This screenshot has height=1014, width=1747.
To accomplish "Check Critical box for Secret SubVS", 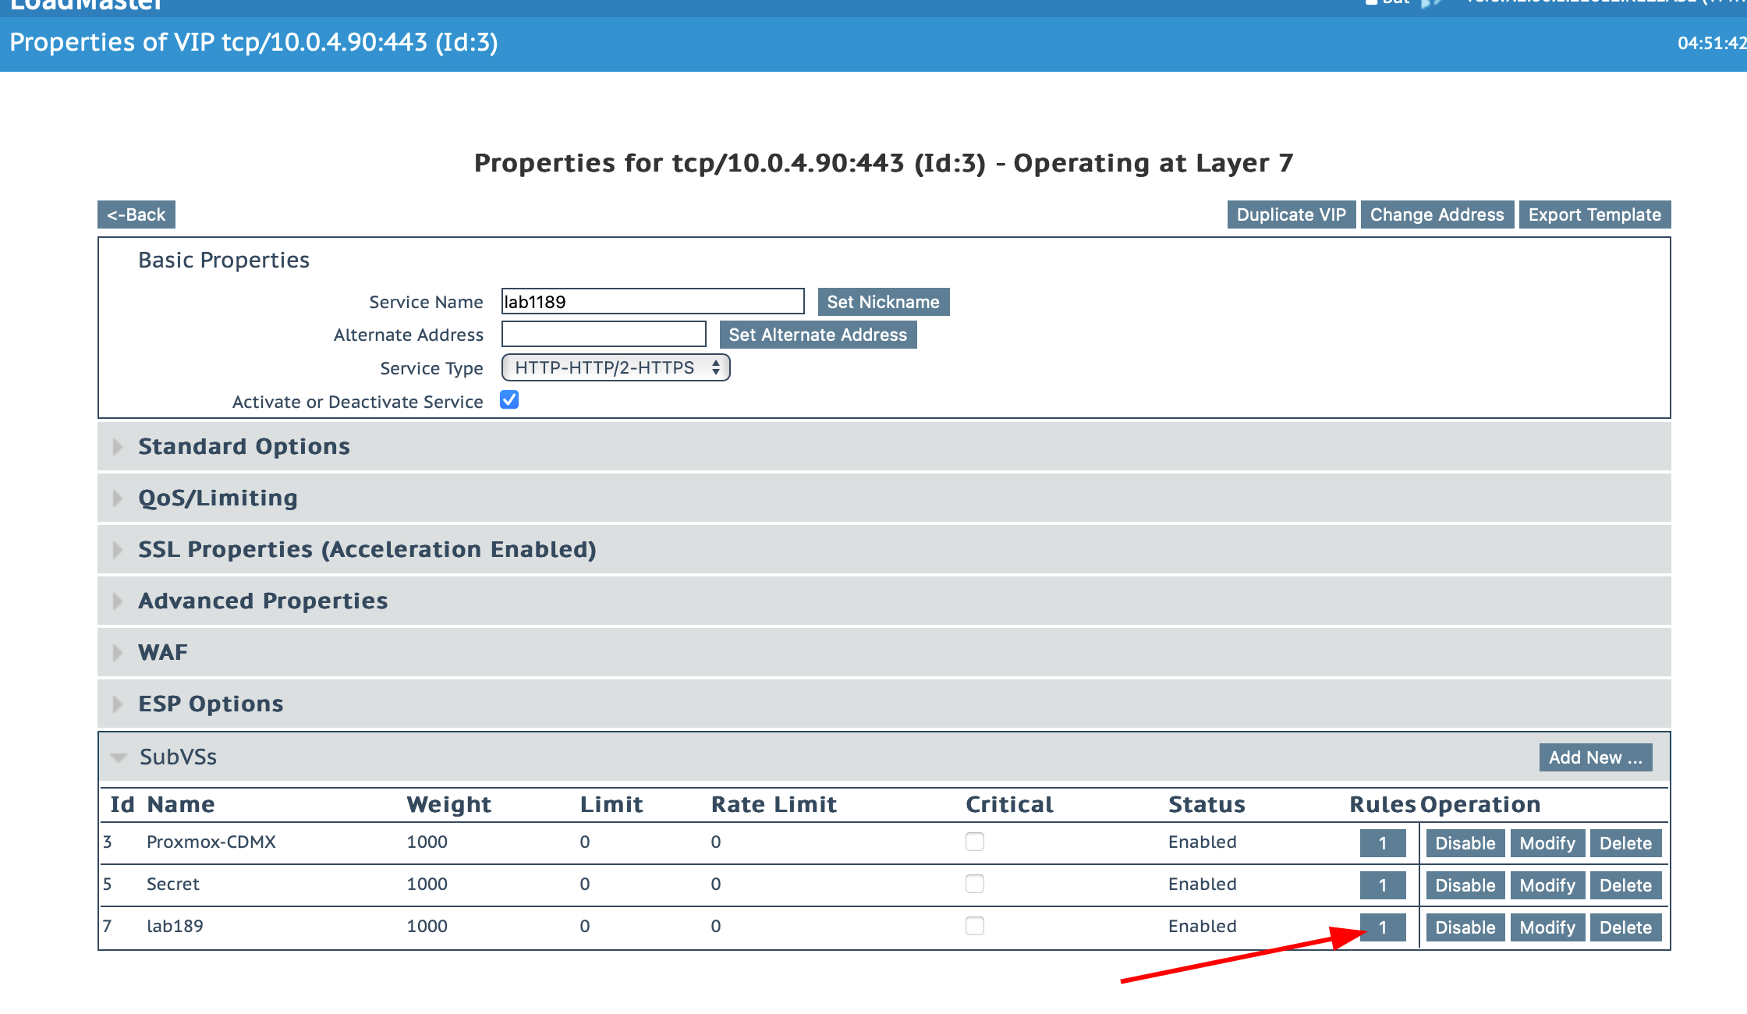I will (x=974, y=884).
